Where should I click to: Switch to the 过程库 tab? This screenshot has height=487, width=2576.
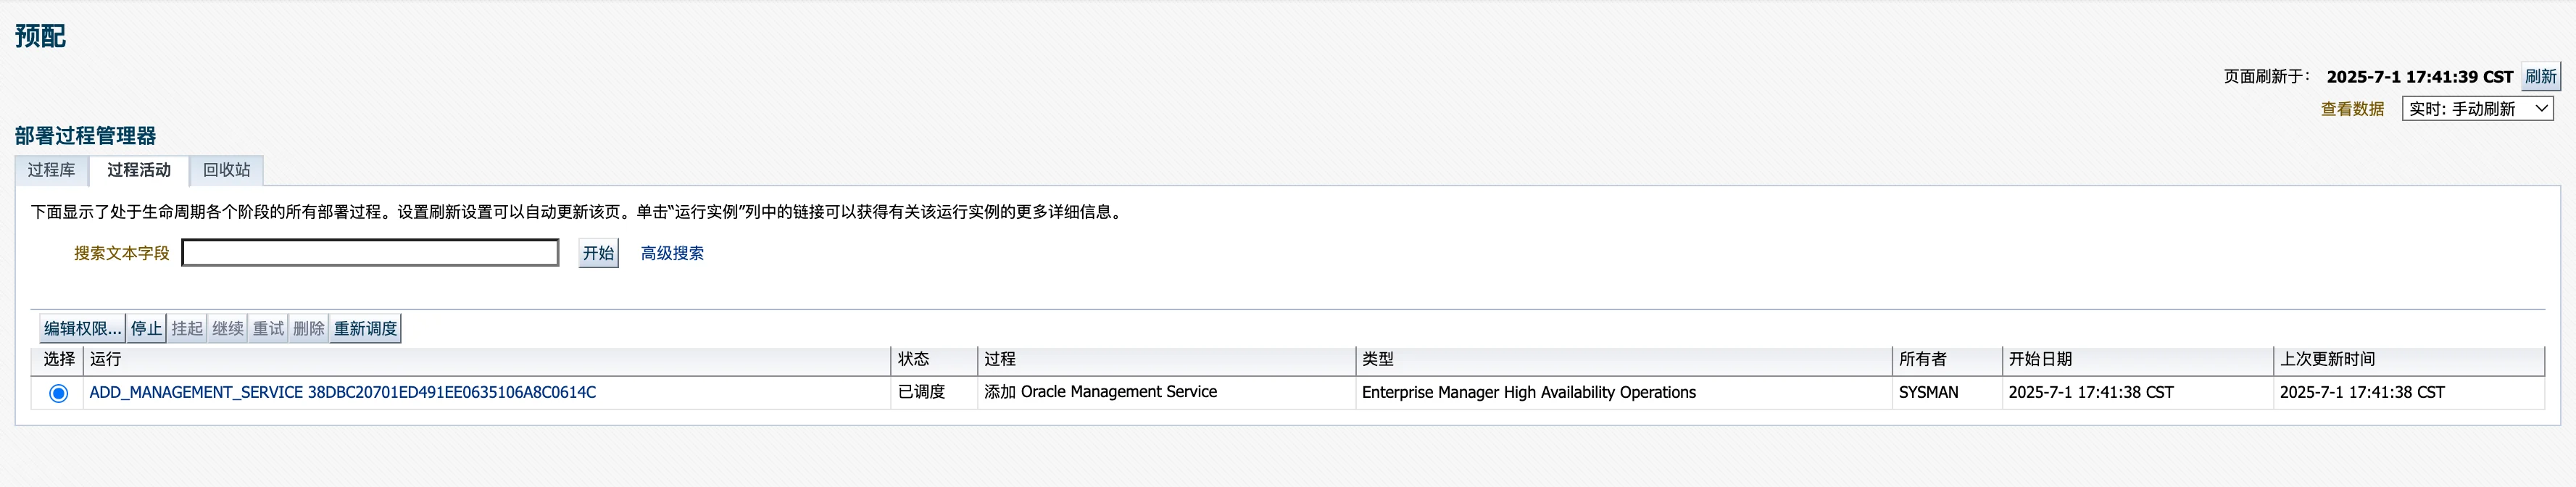tap(51, 170)
